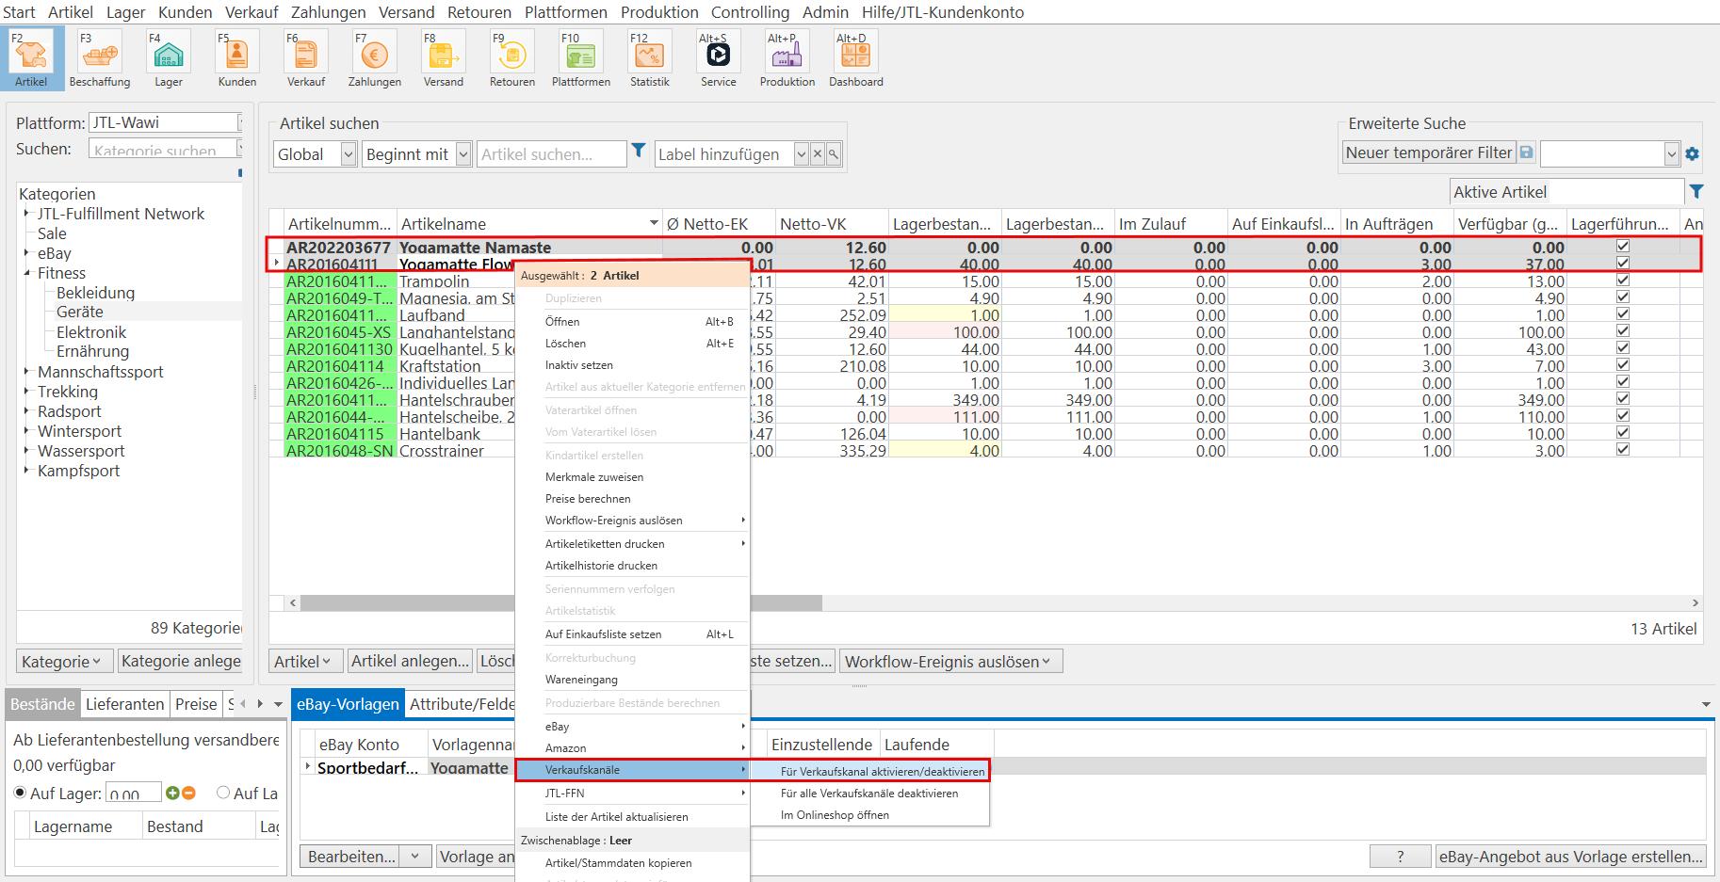The height and width of the screenshot is (882, 1720).
Task: Choose Für Verkaufskanal aktivieren/deaktivieren submenu entry
Action: coord(882,771)
